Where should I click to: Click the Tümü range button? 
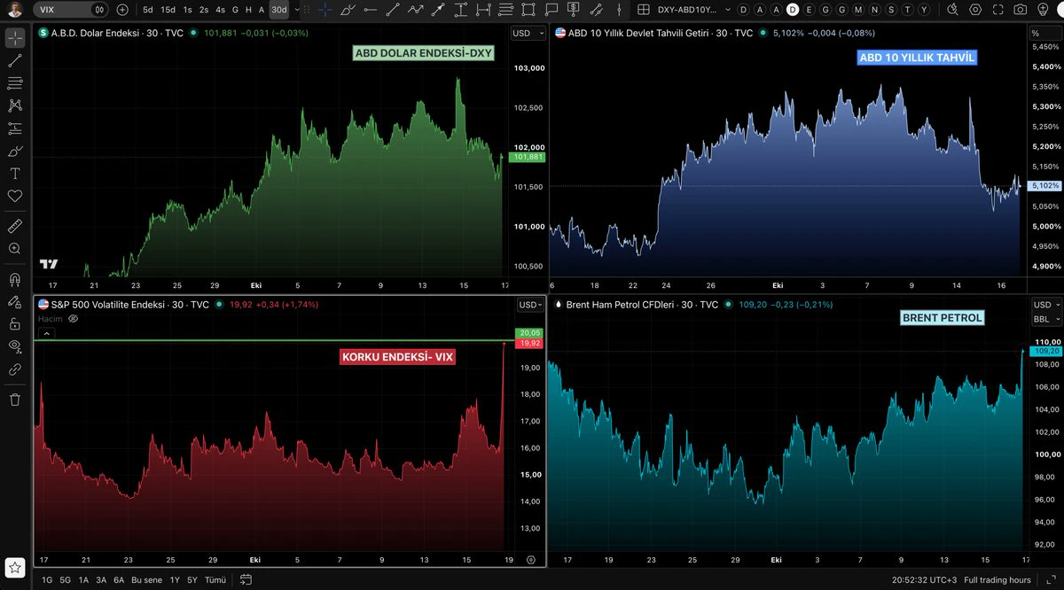coord(215,580)
